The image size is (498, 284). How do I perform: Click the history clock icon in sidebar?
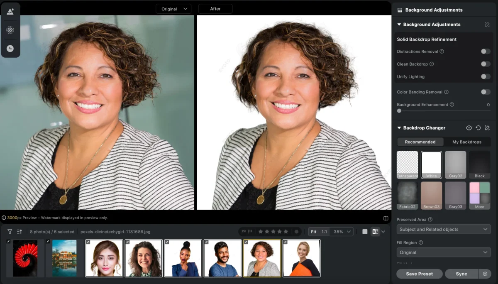pyautogui.click(x=10, y=49)
